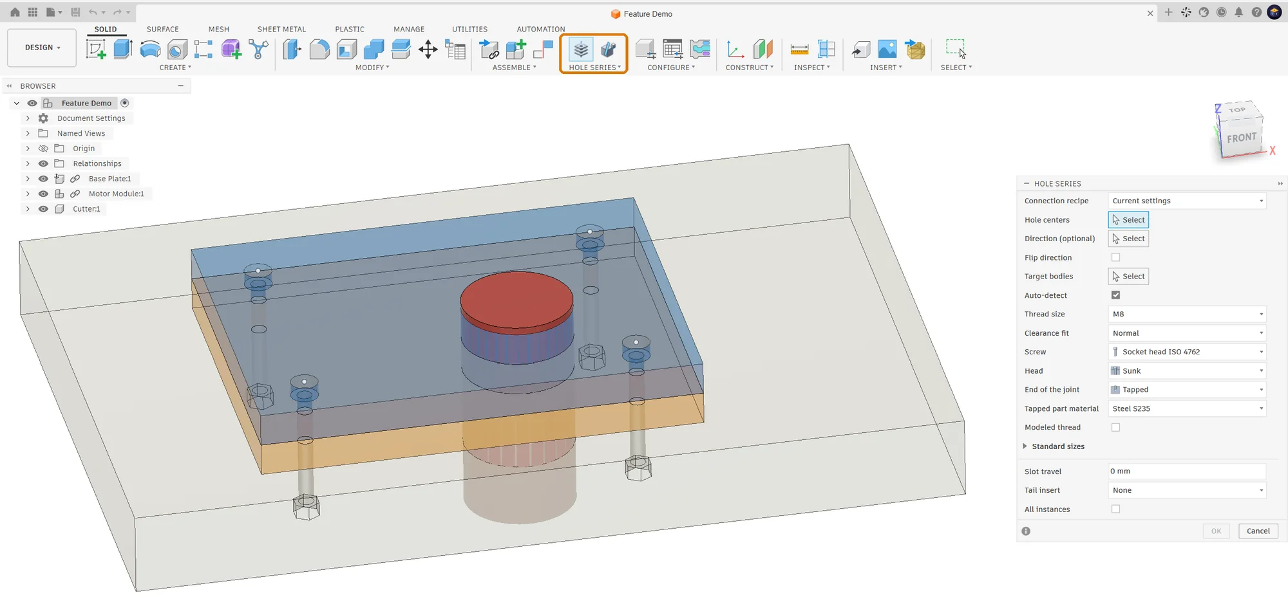Screen dimensions: 1288x604
Task: Select the Revolve tool
Action: point(150,49)
